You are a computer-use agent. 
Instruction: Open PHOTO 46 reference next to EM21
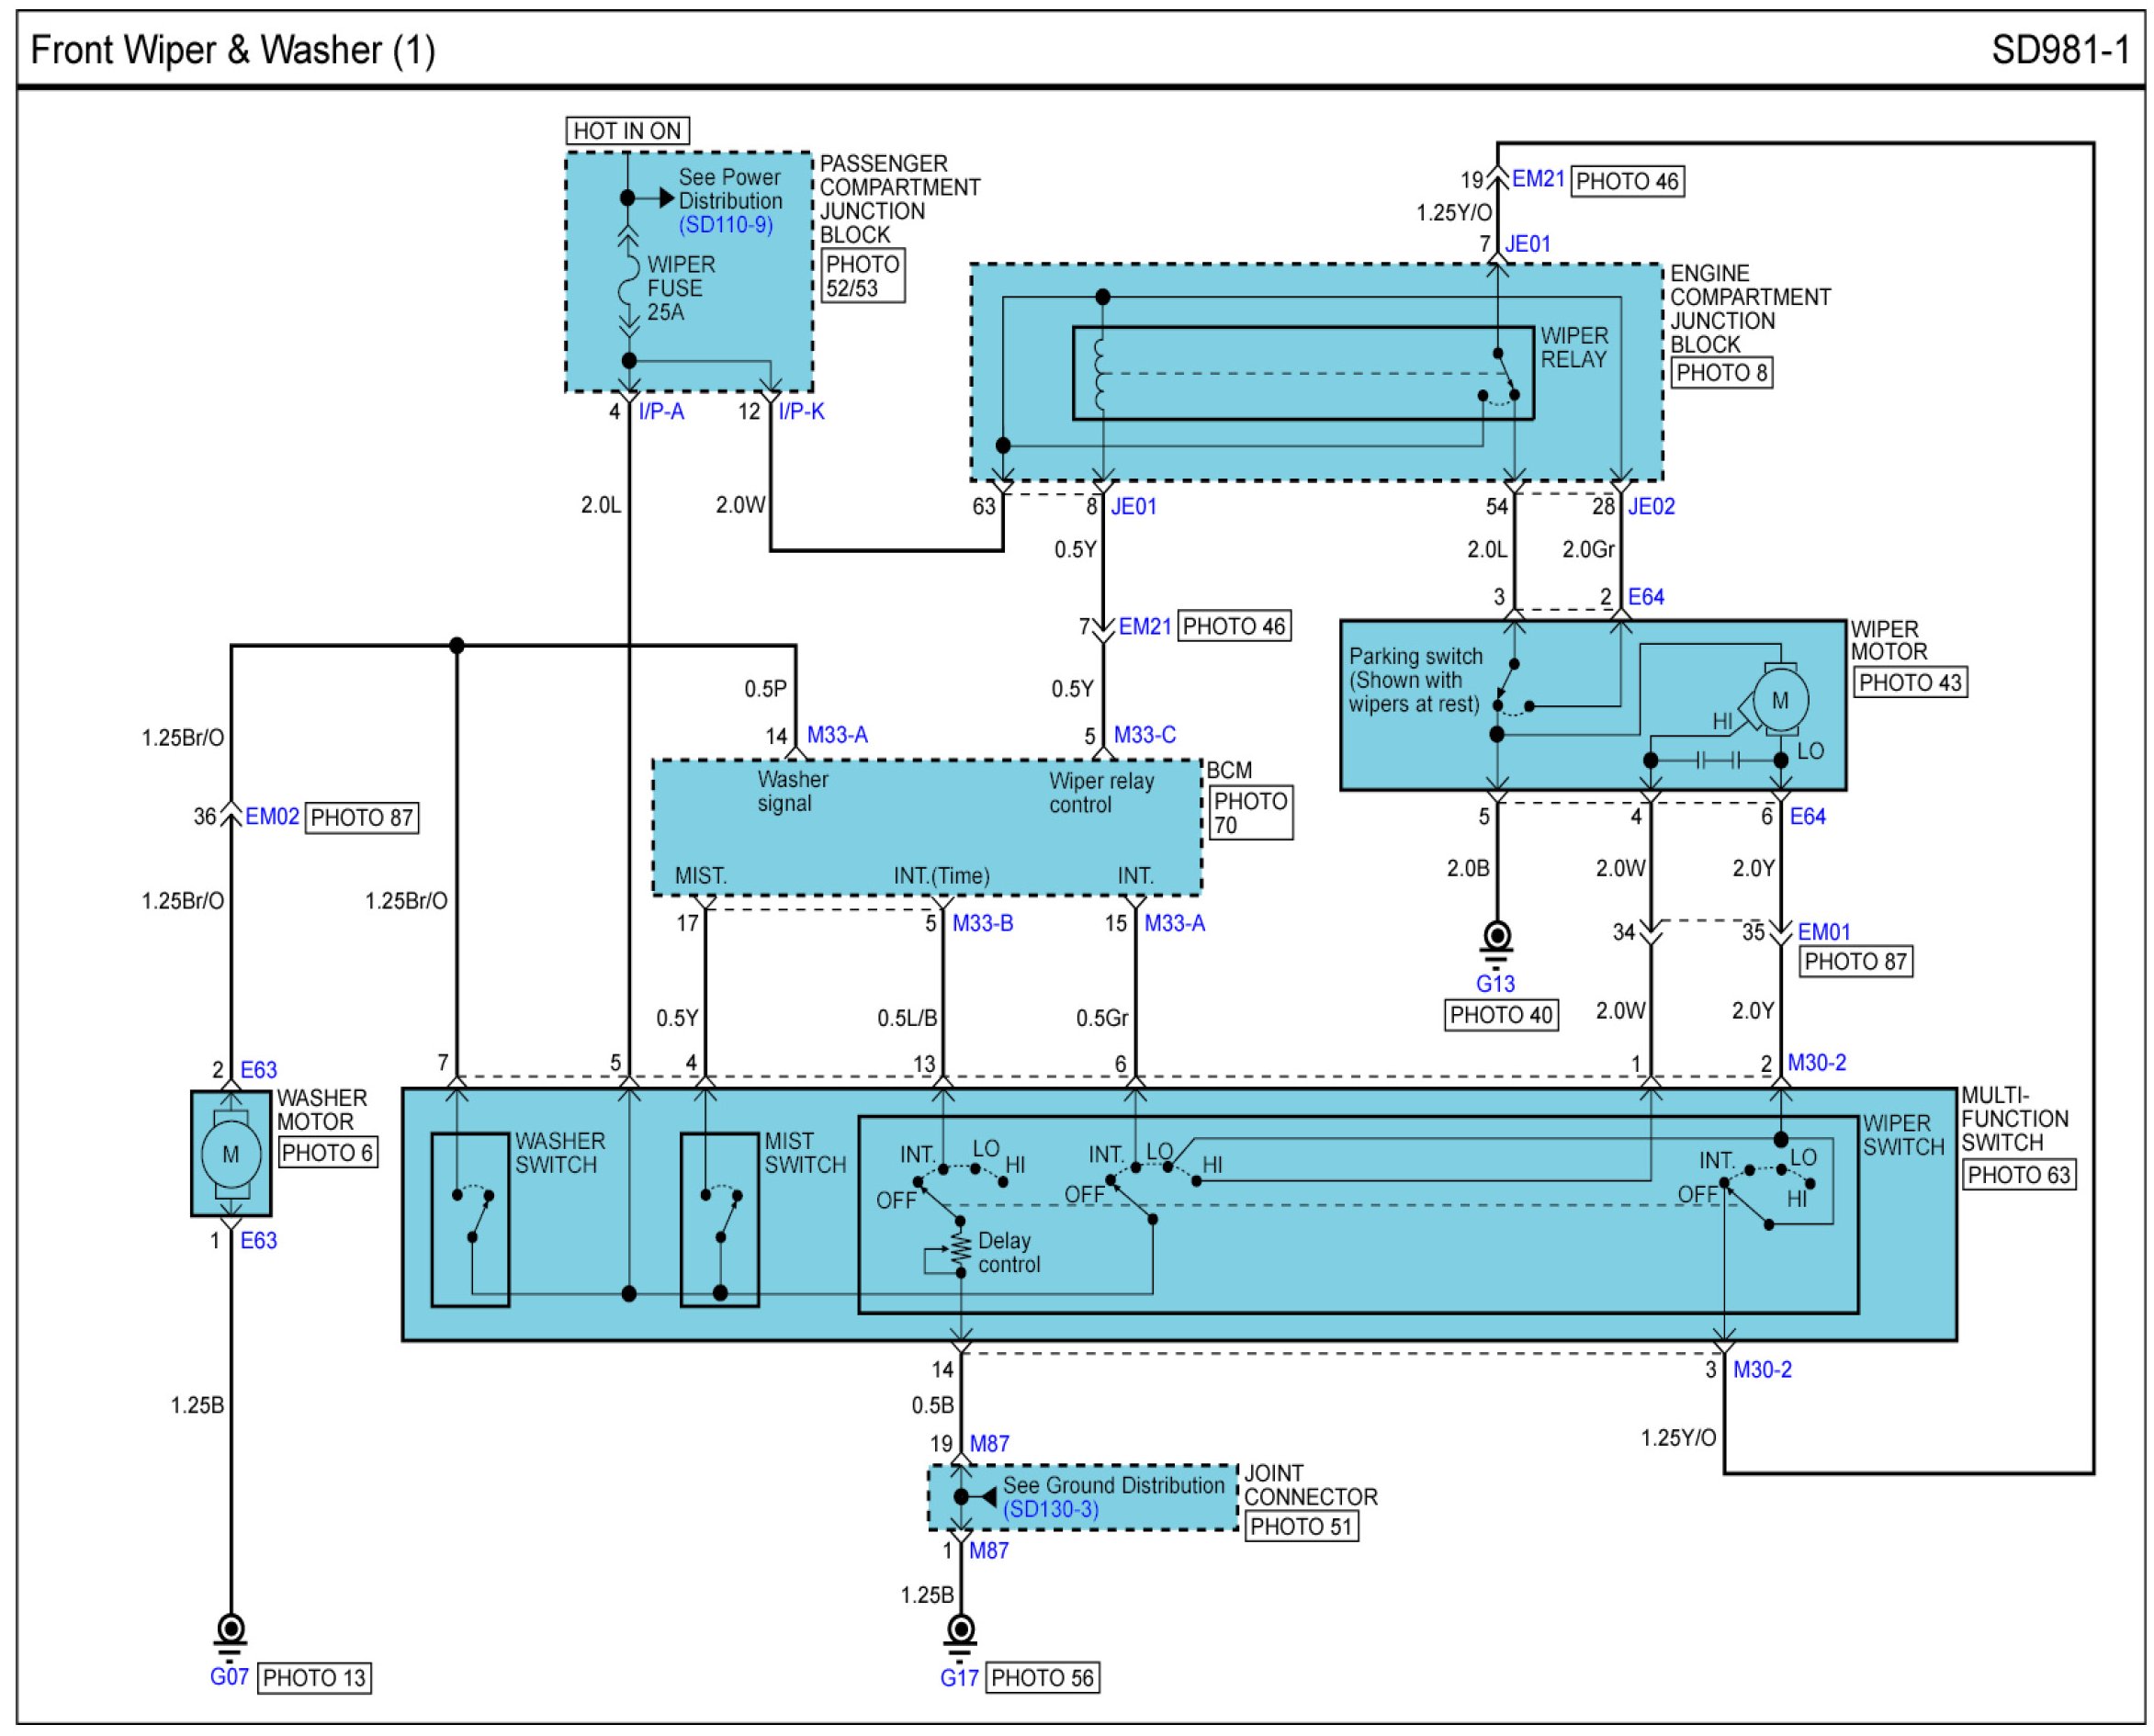[1626, 182]
